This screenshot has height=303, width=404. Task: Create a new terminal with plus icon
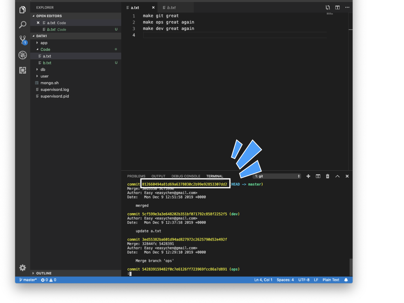tap(308, 176)
